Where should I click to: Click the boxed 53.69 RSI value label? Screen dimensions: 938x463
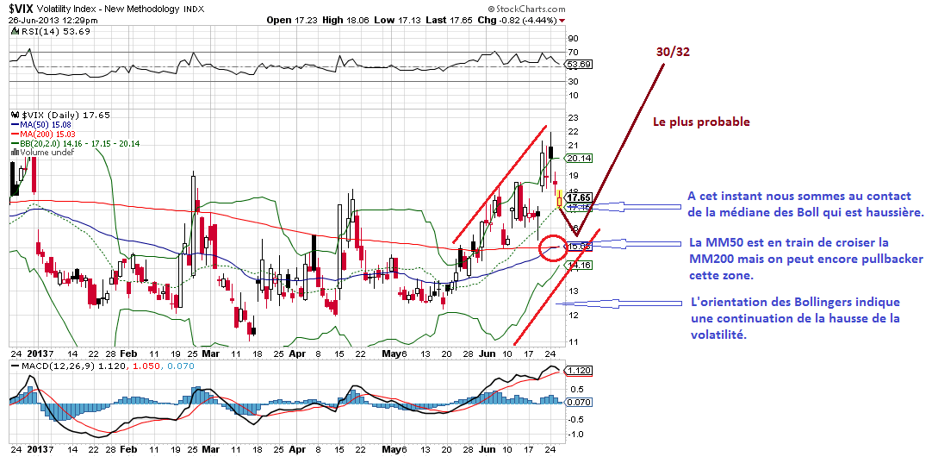580,64
